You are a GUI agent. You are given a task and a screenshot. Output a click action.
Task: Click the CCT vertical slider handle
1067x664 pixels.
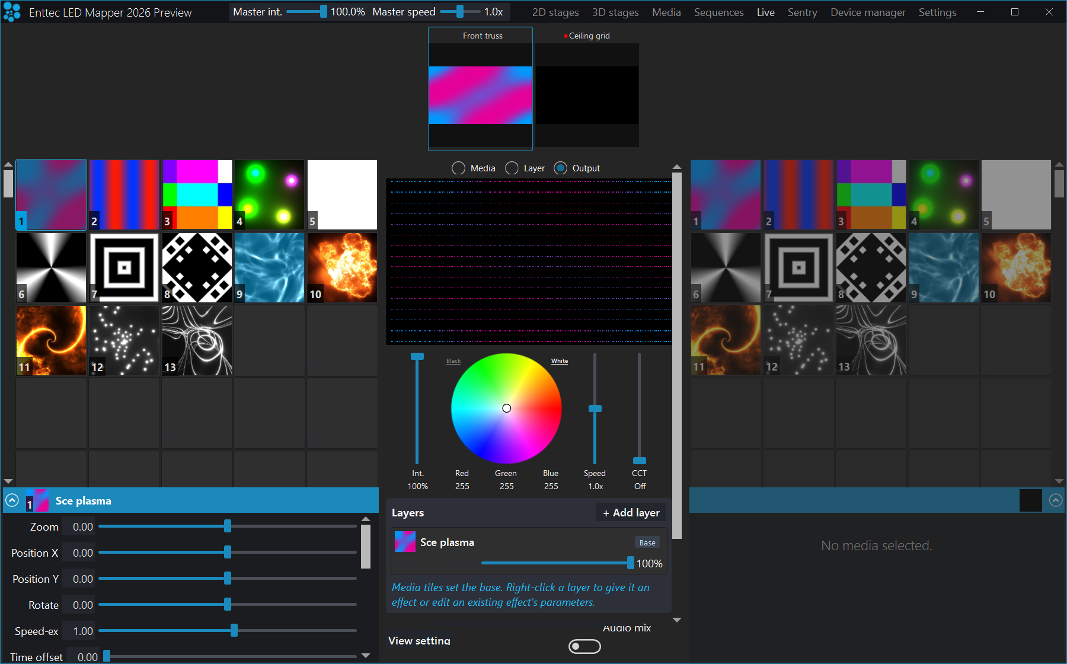pyautogui.click(x=640, y=461)
